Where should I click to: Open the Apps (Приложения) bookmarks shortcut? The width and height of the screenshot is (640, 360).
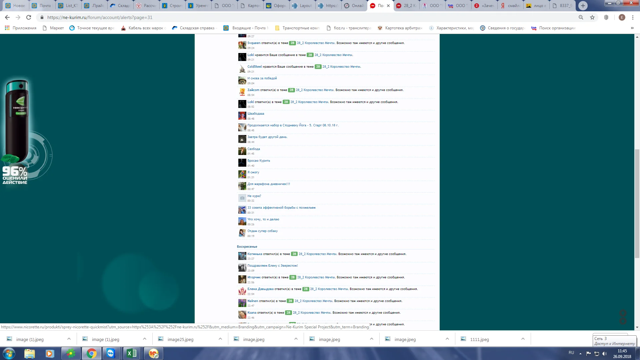coord(21,28)
